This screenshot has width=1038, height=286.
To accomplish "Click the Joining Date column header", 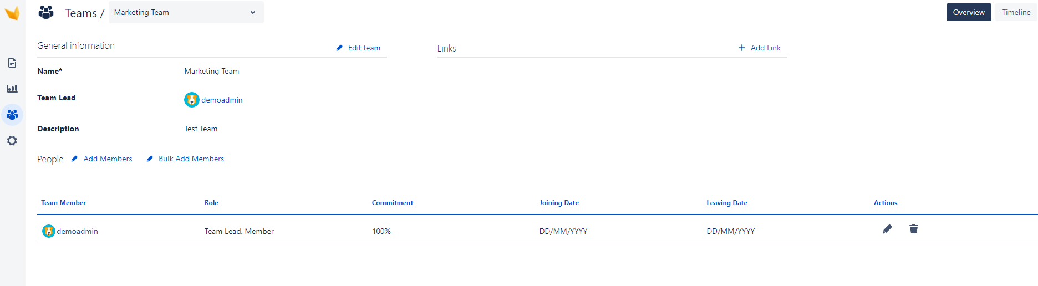I will (559, 203).
